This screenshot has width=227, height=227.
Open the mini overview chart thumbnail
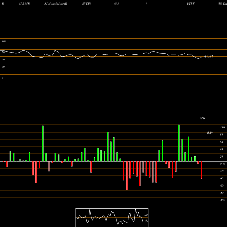[112, 217]
